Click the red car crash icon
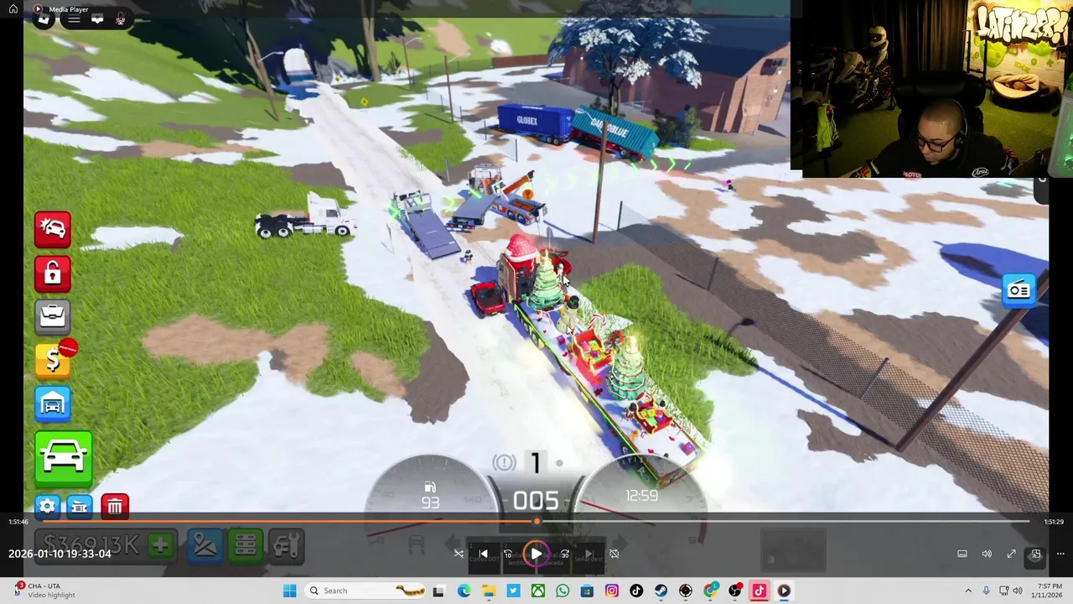Screen dimensions: 1073x604 click(53, 229)
